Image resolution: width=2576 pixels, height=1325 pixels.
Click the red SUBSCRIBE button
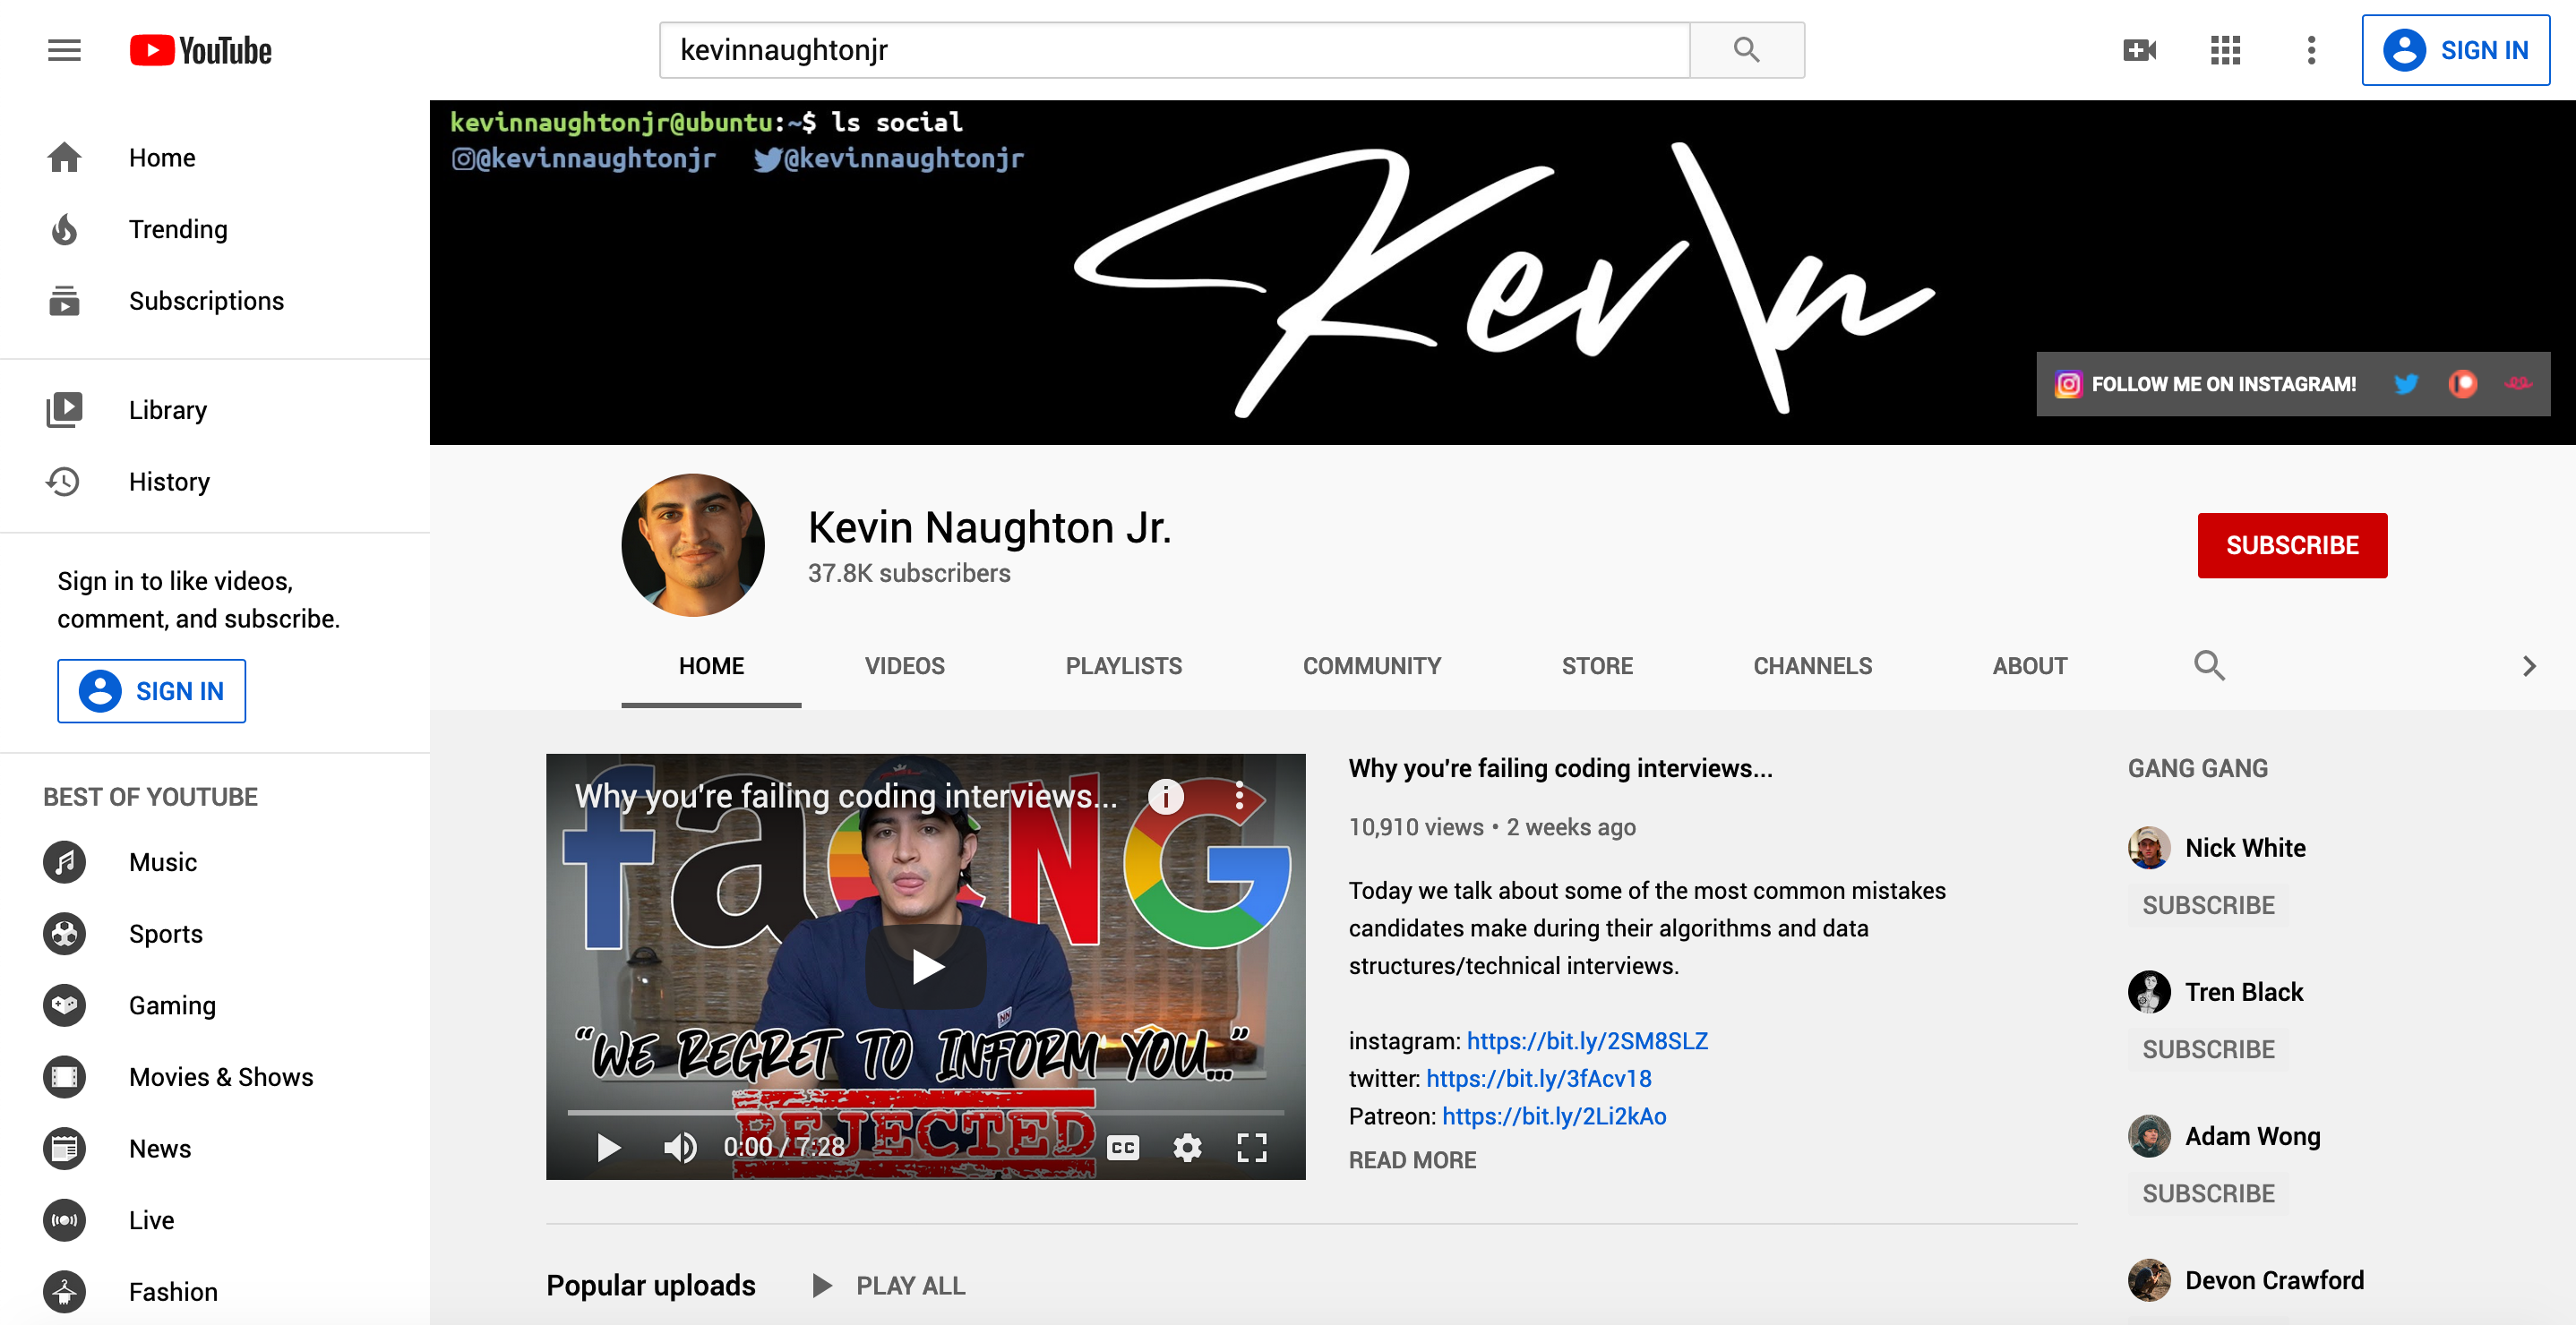2291,545
